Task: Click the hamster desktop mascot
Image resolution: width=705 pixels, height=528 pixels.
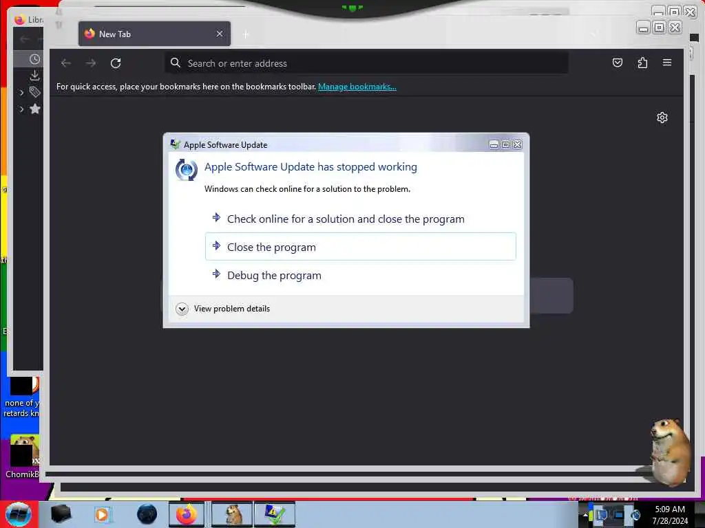Action: 671,452
